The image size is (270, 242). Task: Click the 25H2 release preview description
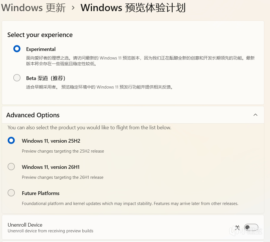63,151
